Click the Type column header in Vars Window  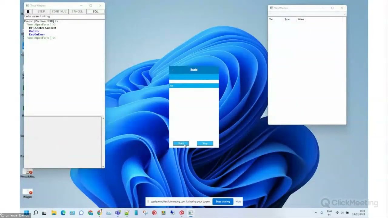[x=287, y=19]
